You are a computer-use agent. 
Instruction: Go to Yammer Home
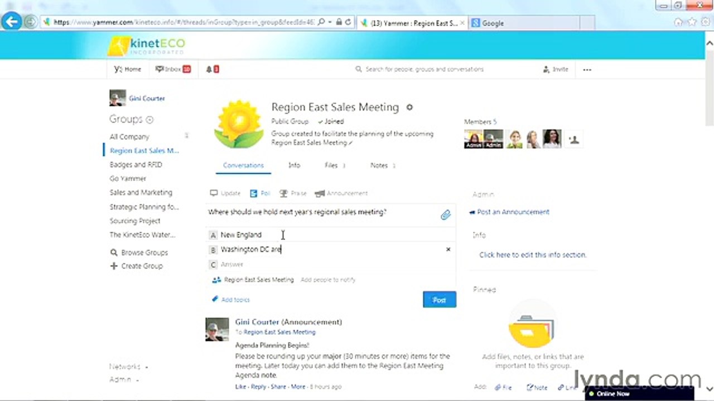tap(128, 69)
